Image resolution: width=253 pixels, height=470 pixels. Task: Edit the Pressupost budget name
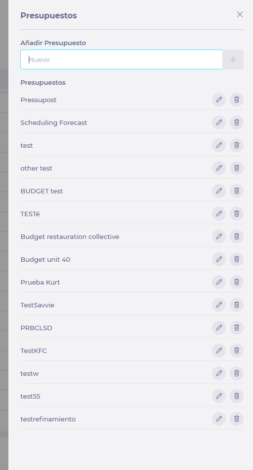point(219,100)
